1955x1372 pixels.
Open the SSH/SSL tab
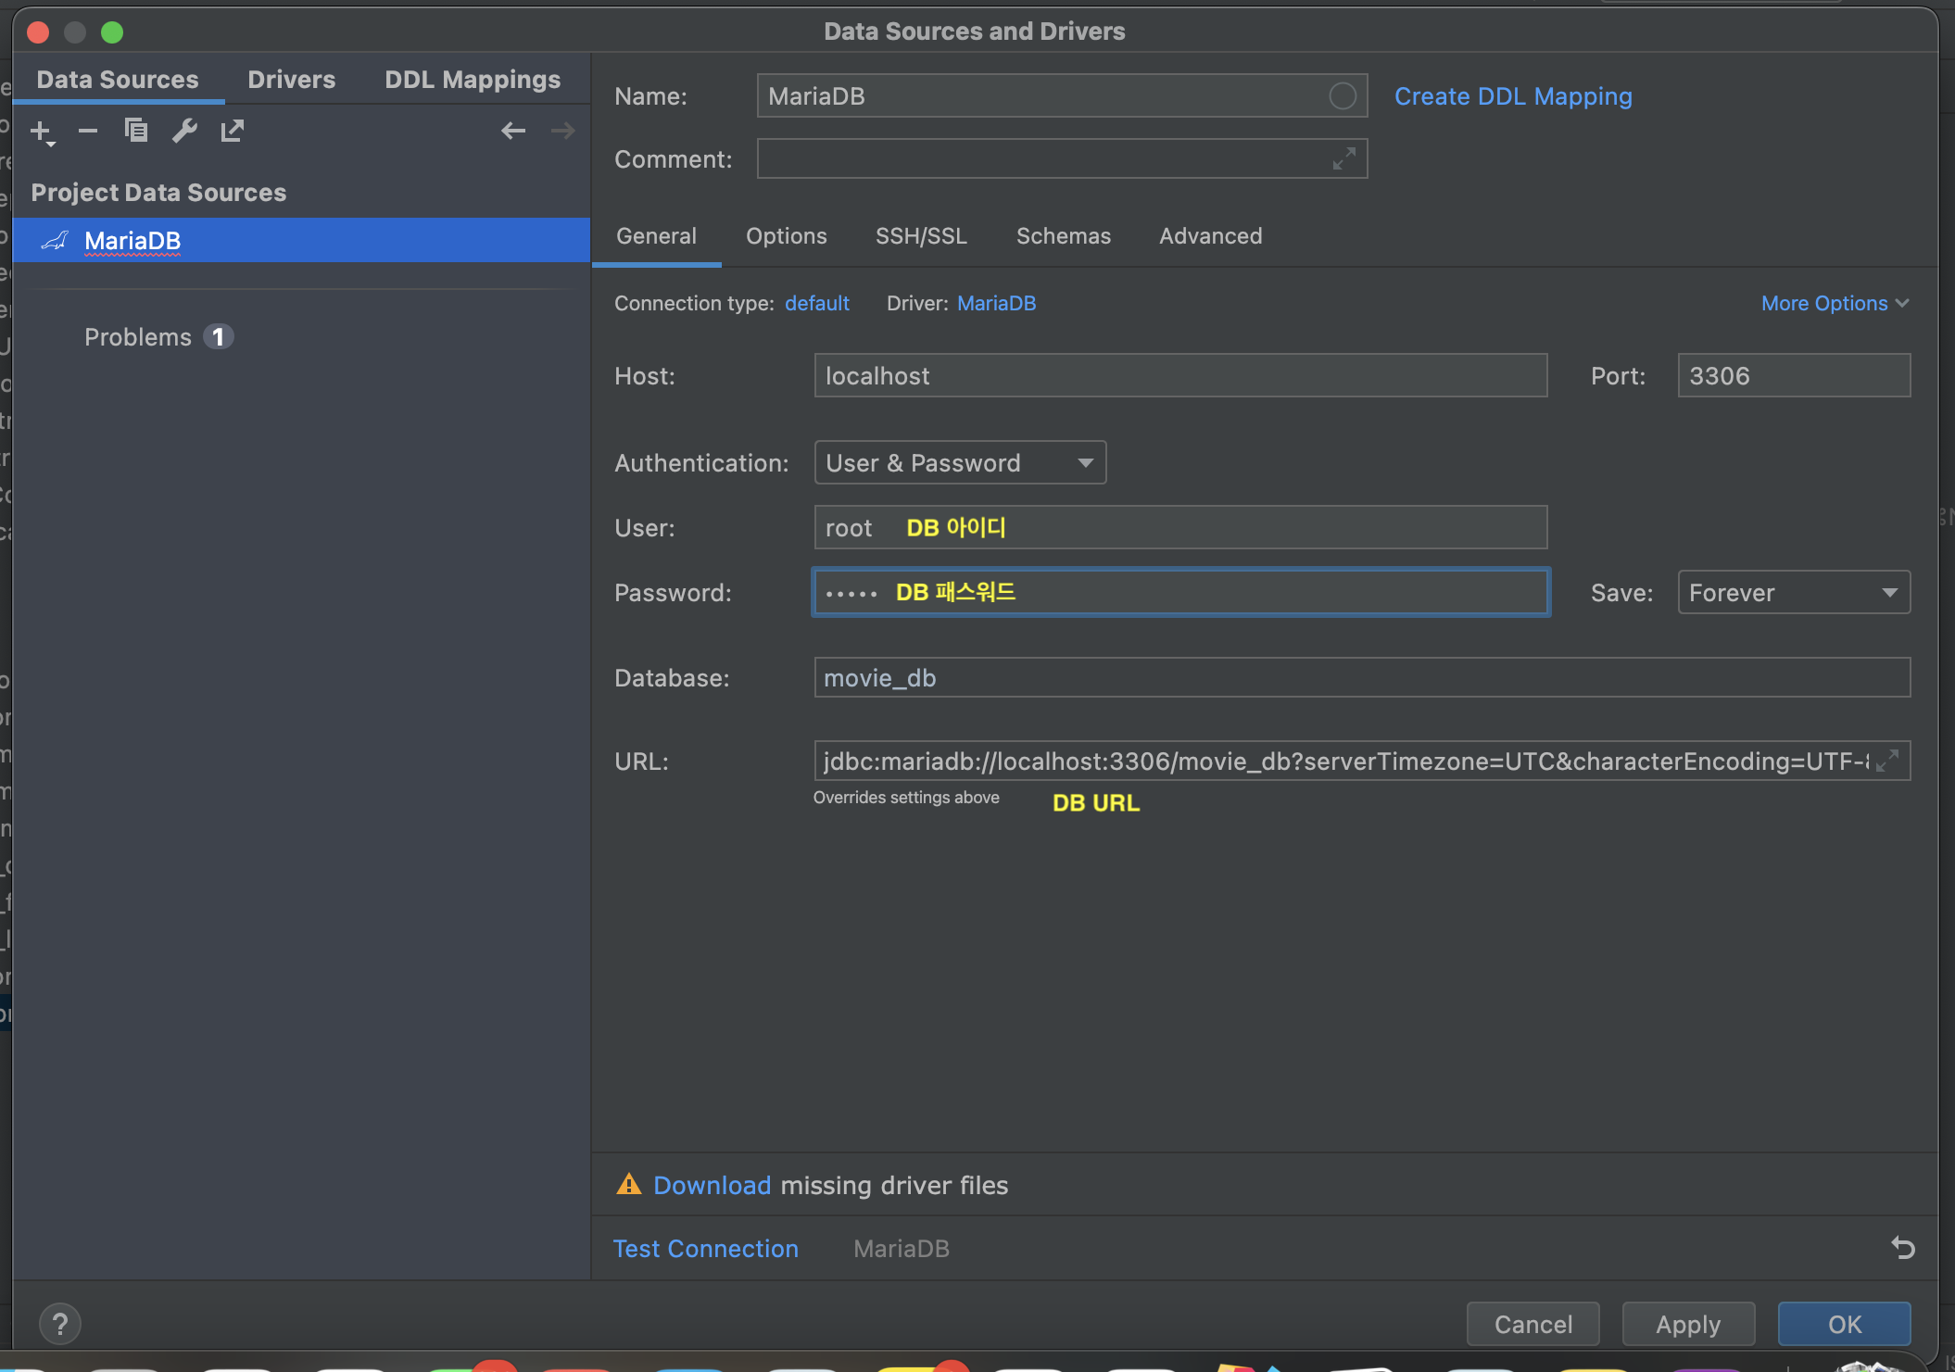(921, 236)
